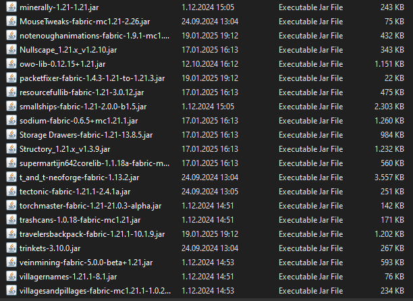Click the icon beside trinkets-3.10.0.jar

pos(11,248)
